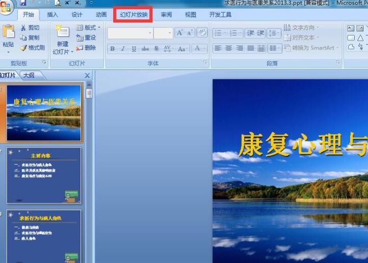The height and width of the screenshot is (263, 368).
Task: Click the Save icon in the title bar
Action: [23, 3]
